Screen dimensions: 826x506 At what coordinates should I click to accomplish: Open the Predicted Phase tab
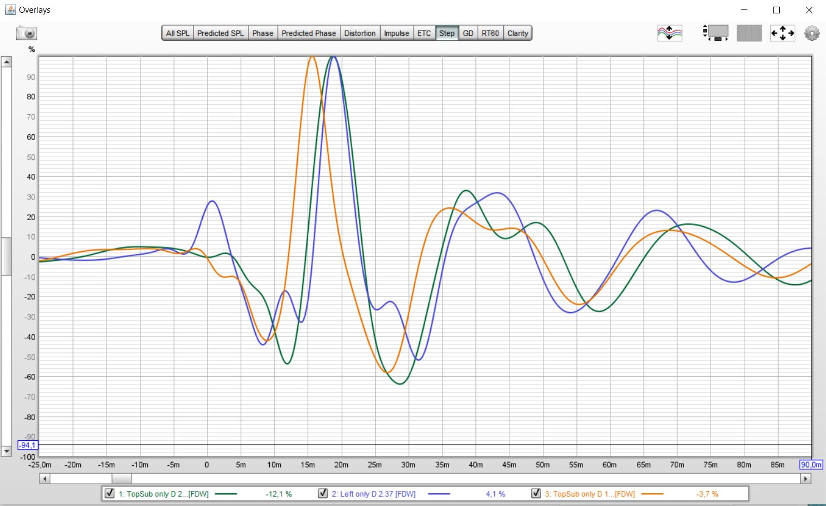[309, 33]
